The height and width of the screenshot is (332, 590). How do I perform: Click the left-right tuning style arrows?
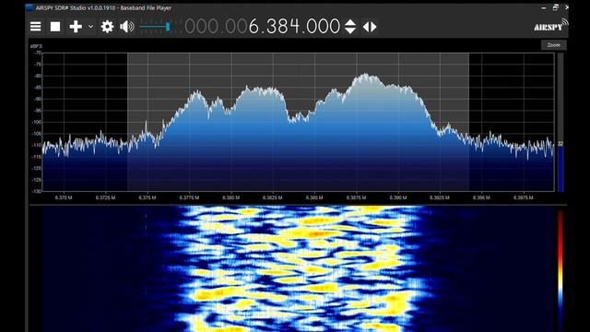tap(370, 27)
